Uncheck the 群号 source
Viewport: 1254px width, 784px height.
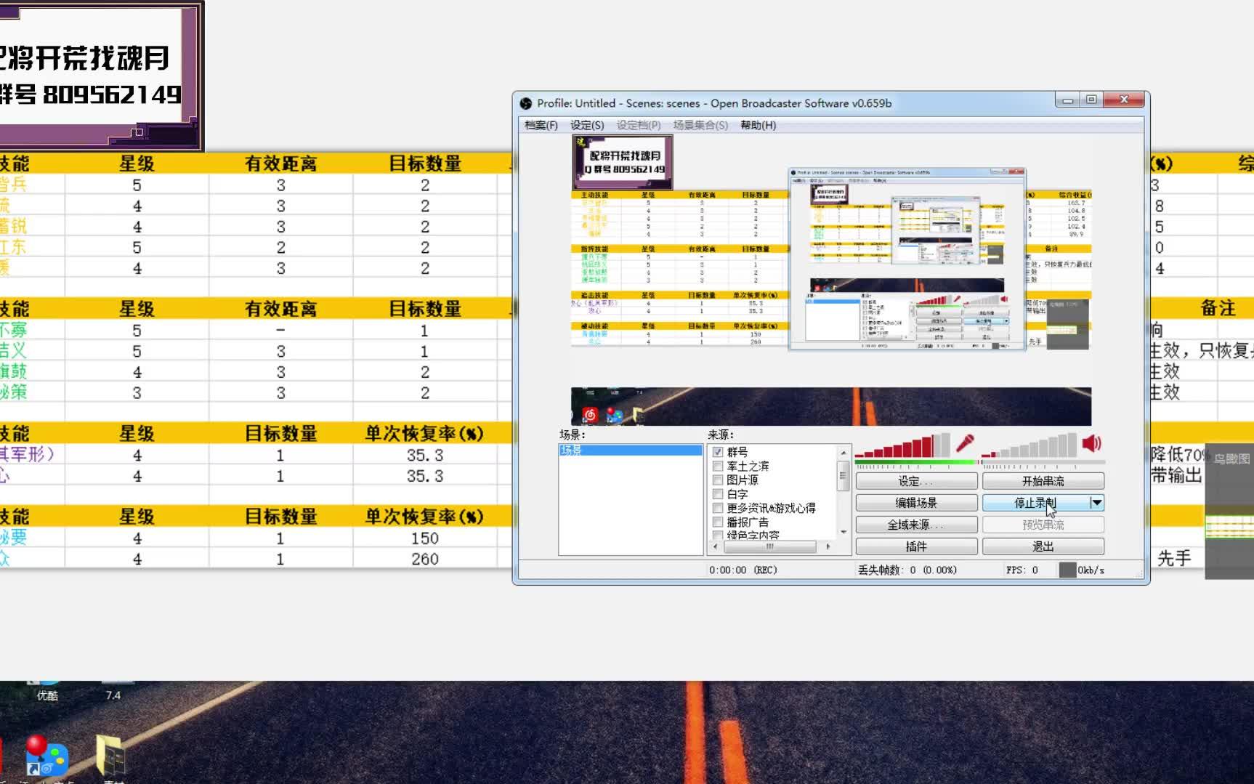[718, 452]
